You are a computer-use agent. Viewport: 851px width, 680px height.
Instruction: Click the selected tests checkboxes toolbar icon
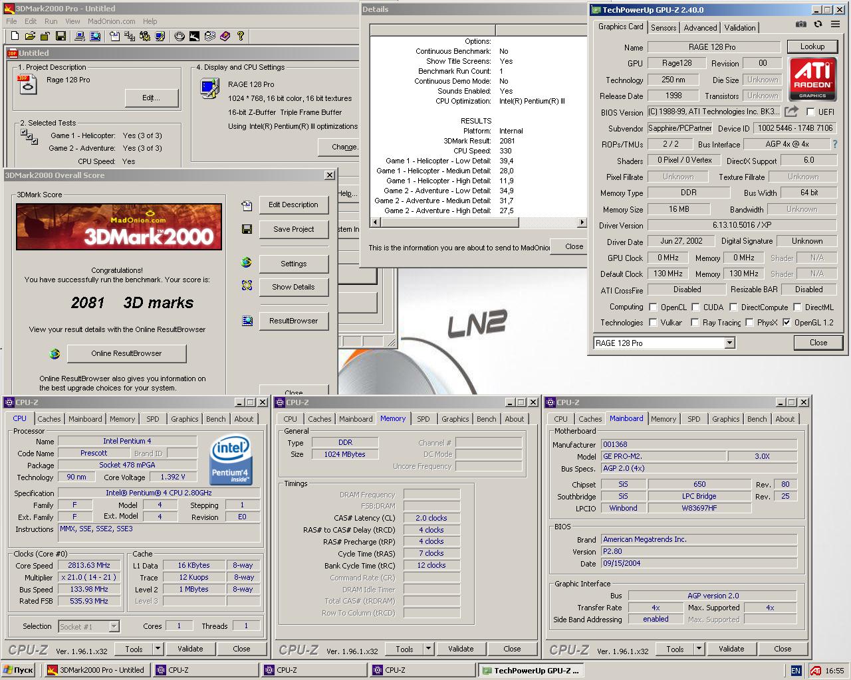pyautogui.click(x=130, y=36)
